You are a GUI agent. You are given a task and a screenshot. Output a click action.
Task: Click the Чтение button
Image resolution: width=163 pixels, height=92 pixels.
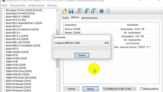click(71, 89)
